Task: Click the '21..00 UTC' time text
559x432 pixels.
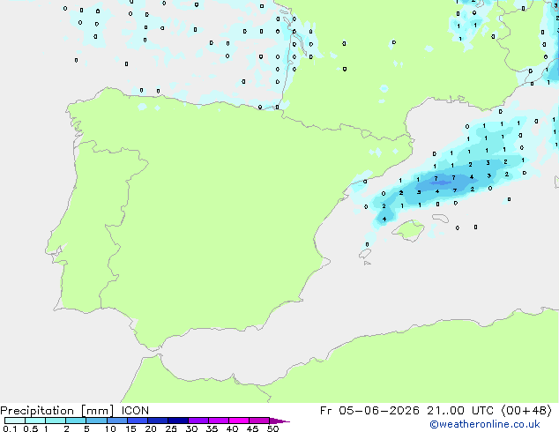Action: 460,411
